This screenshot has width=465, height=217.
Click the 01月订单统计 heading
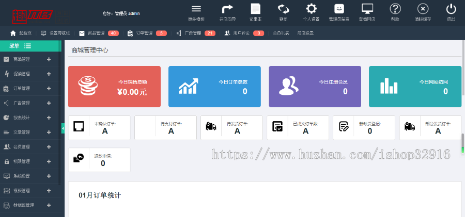coord(100,195)
